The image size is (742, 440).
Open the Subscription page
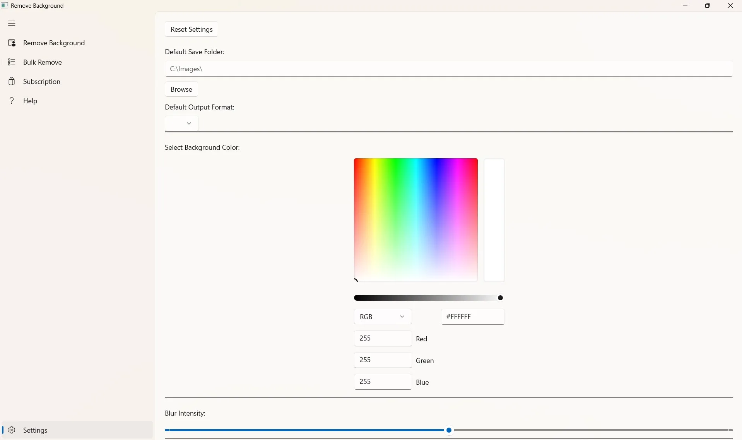click(77, 81)
